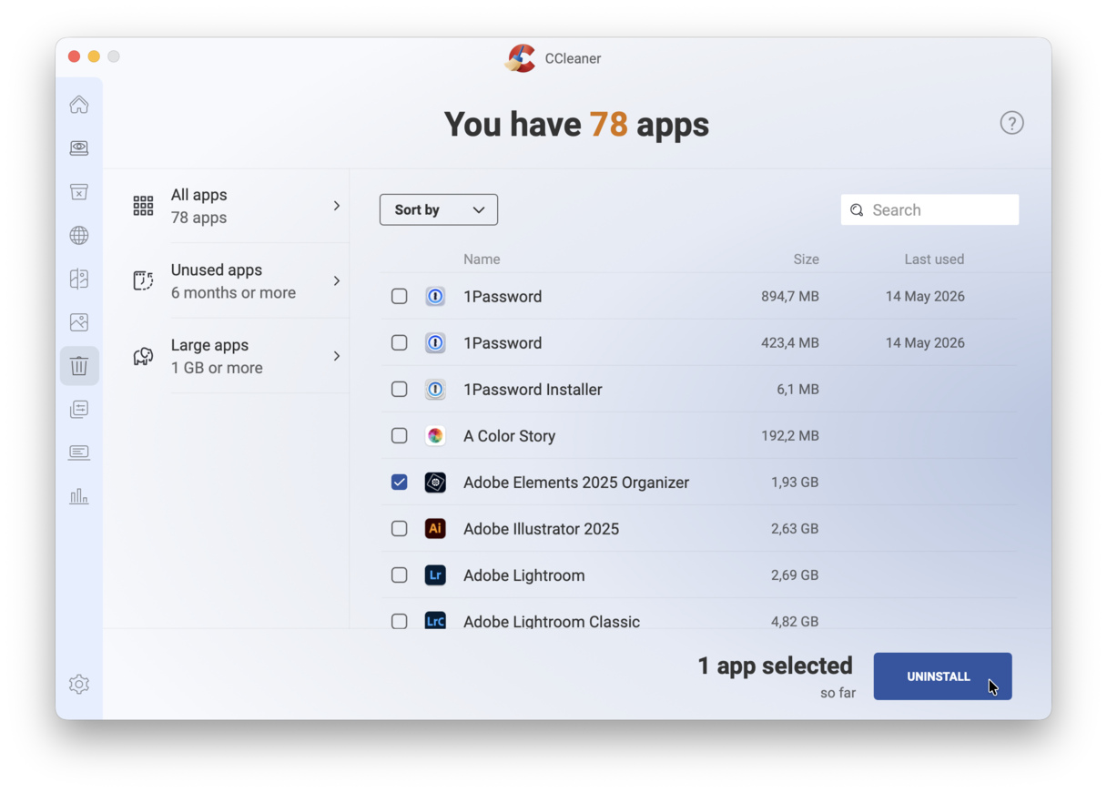Enable the Adobe Lightroom 2,69 GB checkbox

coord(399,574)
